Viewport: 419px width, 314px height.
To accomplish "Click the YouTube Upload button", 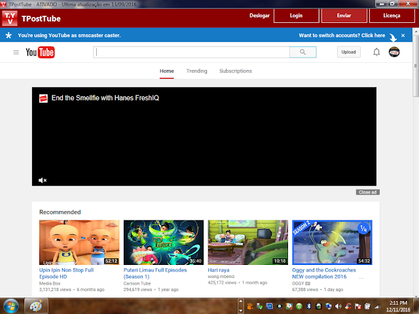I will tap(349, 52).
